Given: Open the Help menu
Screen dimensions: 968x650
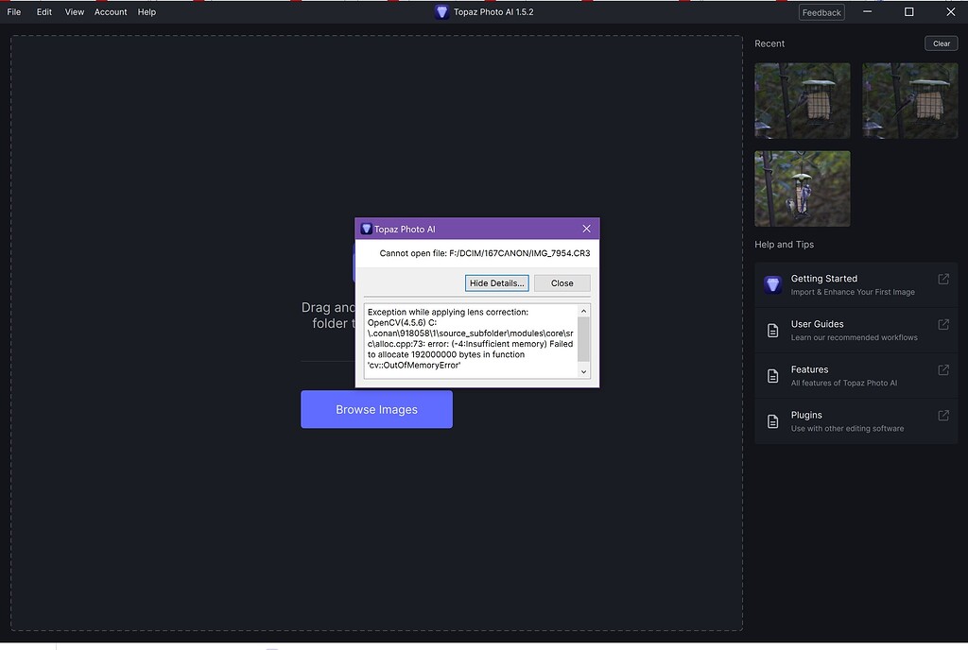Looking at the screenshot, I should point(147,11).
